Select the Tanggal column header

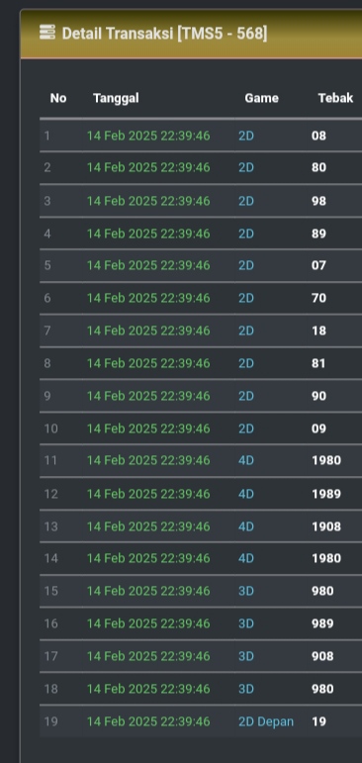click(116, 98)
